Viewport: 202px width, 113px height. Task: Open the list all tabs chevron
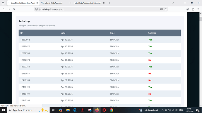click(x=173, y=3)
